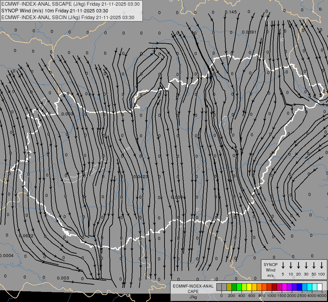328x302 pixels.
Task: Click the SYNOP Wind 10m title line
Action: pyautogui.click(x=55, y=11)
